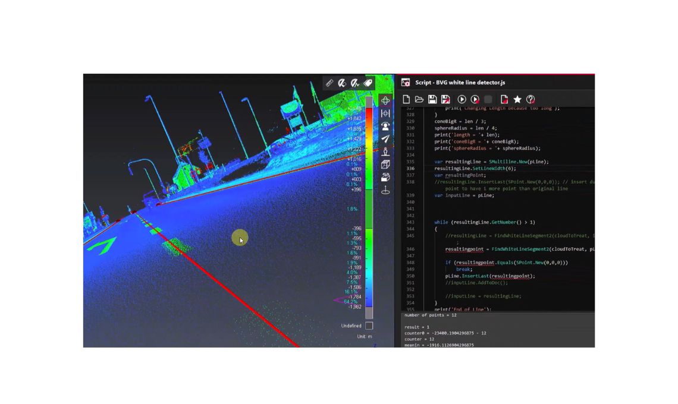Screen dimensions: 678x404
Task: Toggle the pan navigation mode
Action: pyautogui.click(x=384, y=102)
